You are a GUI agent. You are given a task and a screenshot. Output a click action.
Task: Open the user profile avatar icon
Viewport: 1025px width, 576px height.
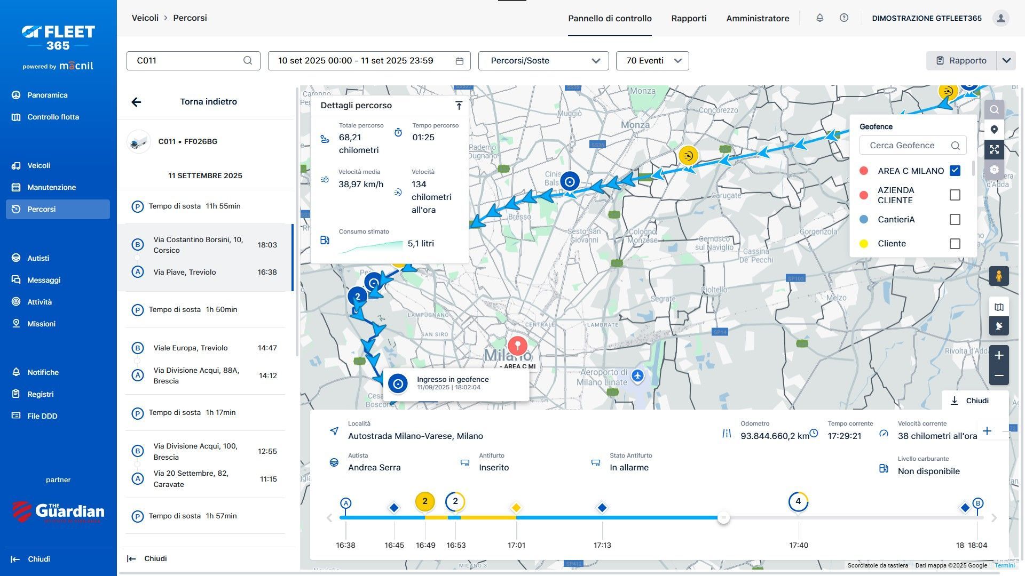1001,18
